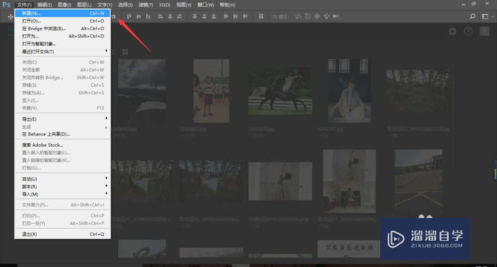Open the 滤镜(T) menu
The image size is (497, 267).
[x=146, y=5]
